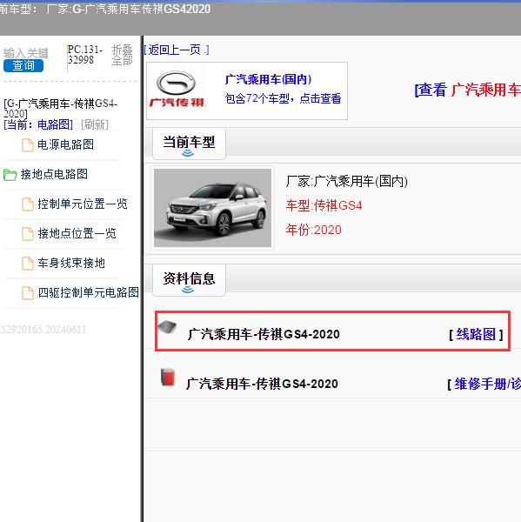Click the 传祺GS4 car thumbnail image
Screen dimensions: 521x522
pyautogui.click(x=213, y=208)
